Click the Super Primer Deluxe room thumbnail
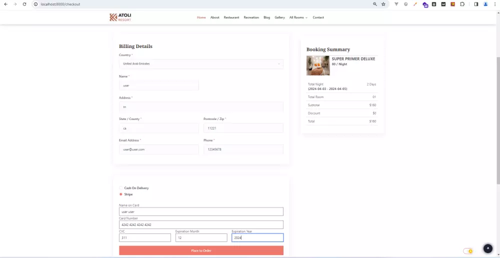Screen dimensions: 500x258 coord(318,65)
